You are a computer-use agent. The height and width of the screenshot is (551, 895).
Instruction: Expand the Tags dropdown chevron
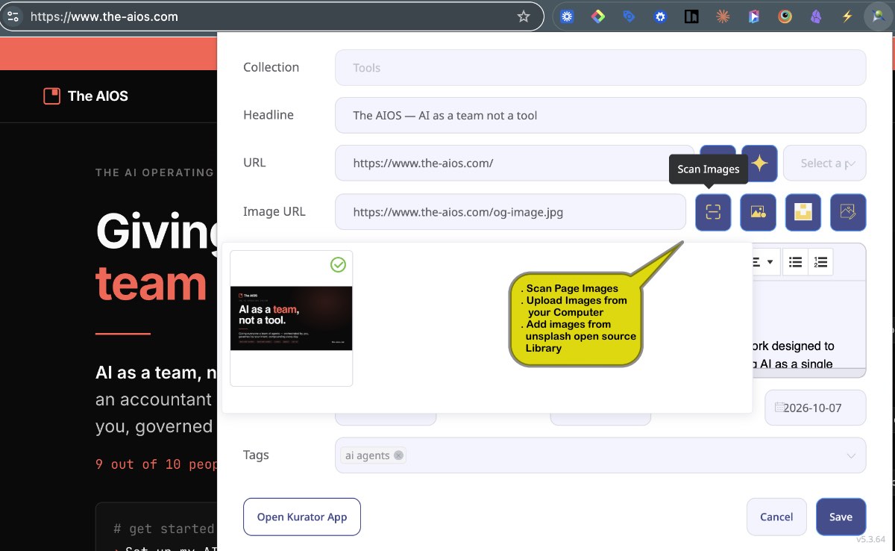[851, 455]
